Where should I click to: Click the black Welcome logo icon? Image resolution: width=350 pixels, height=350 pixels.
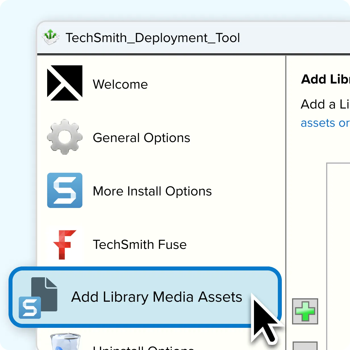(x=65, y=83)
